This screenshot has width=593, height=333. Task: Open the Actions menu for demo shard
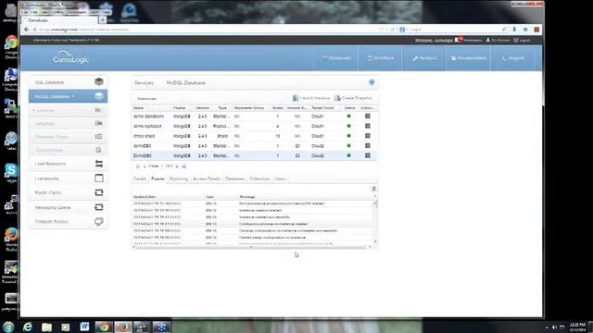click(x=368, y=136)
